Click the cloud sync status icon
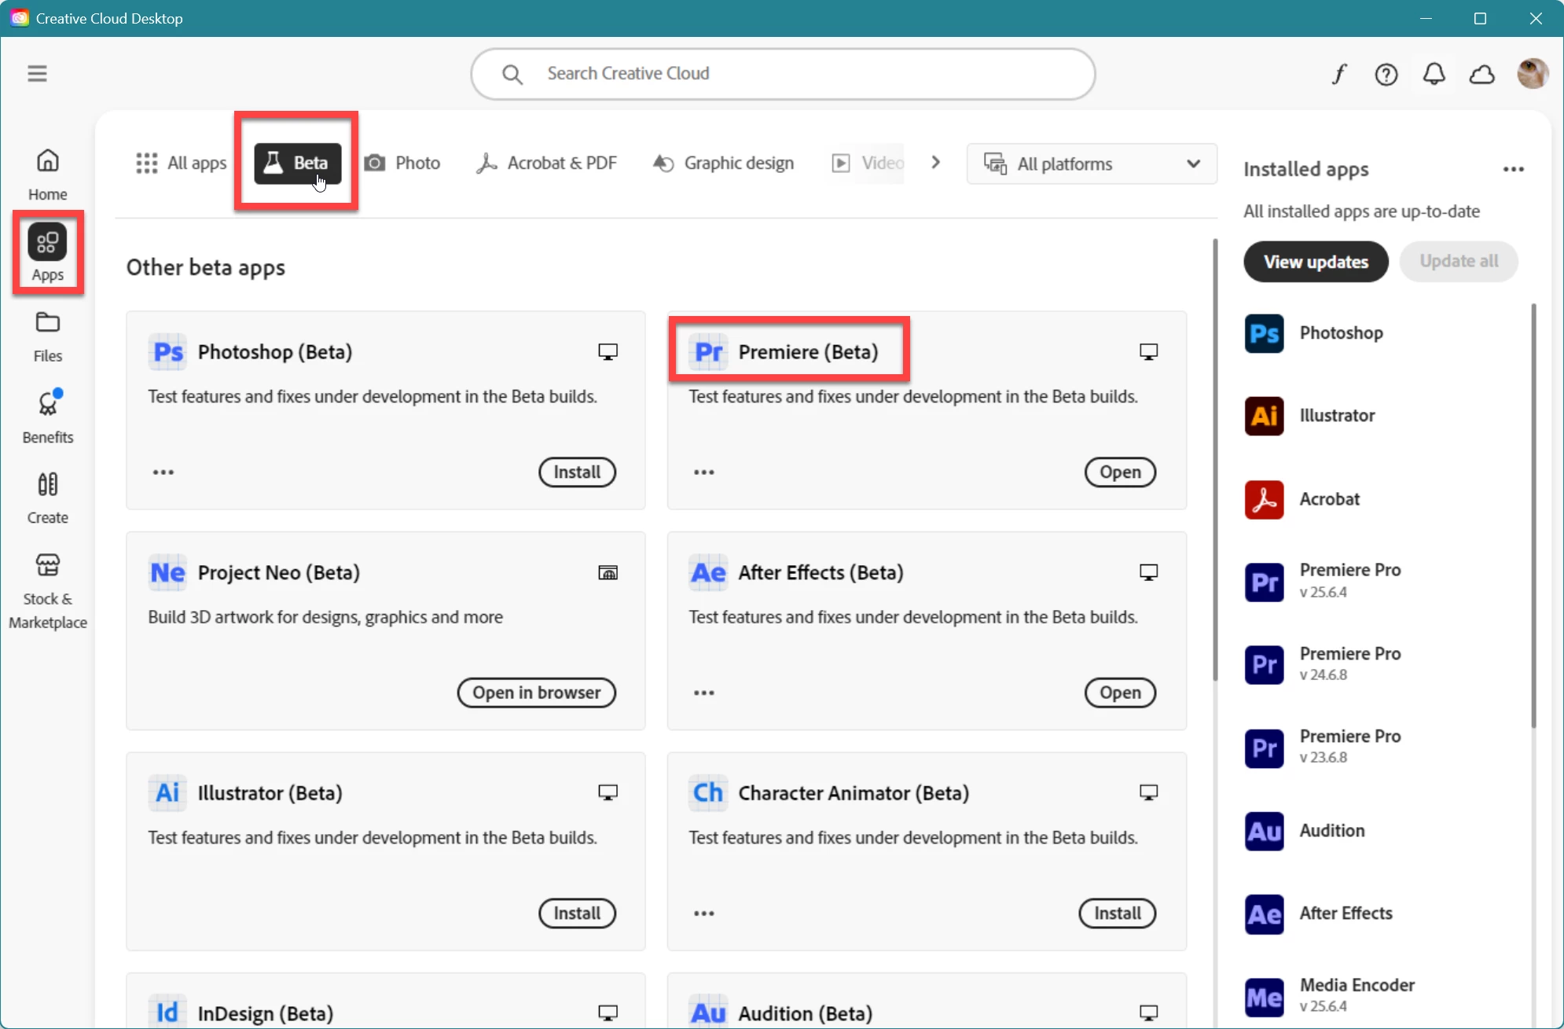Image resolution: width=1564 pixels, height=1029 pixels. (x=1482, y=74)
